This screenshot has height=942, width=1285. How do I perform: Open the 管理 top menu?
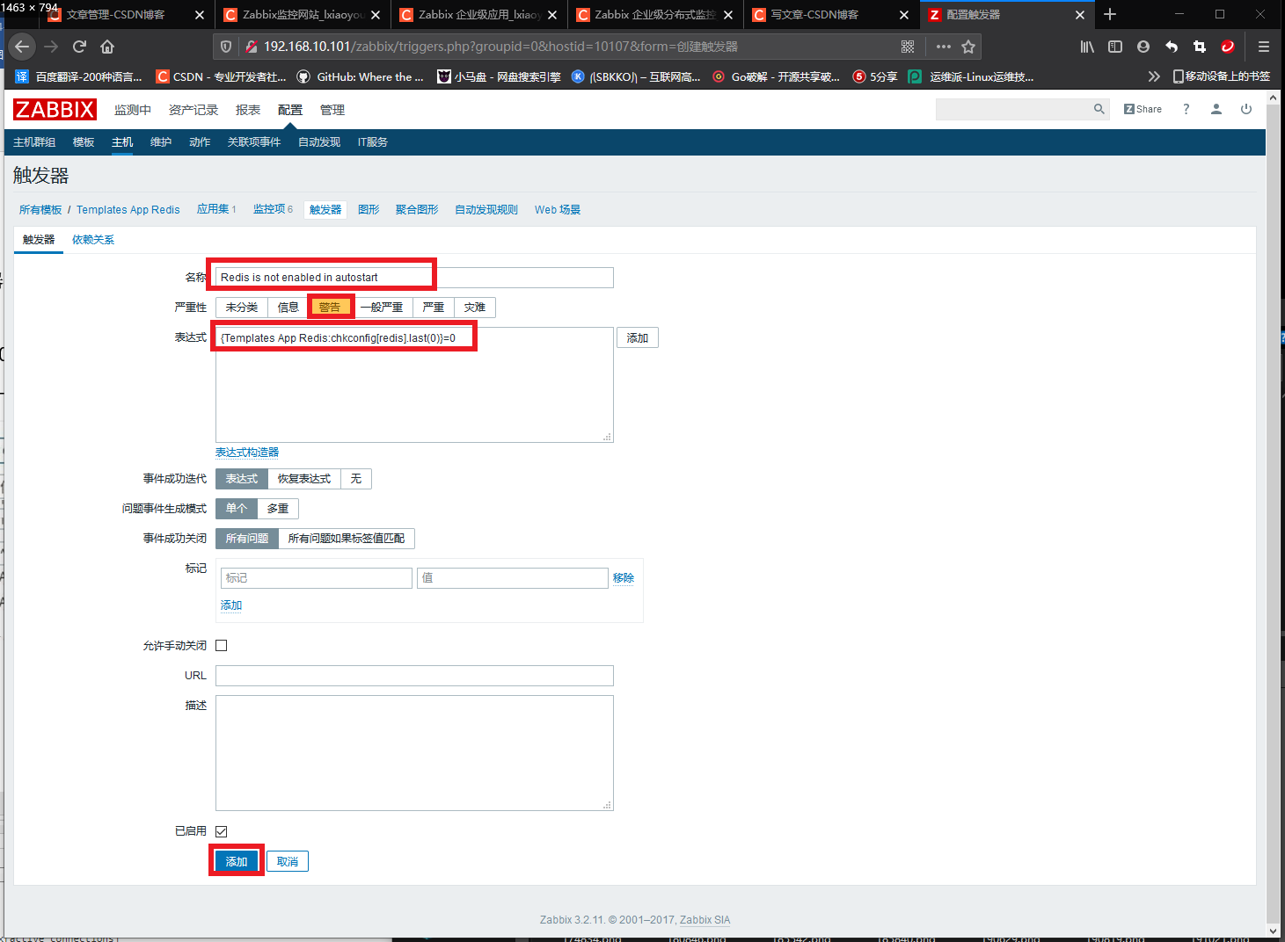point(332,110)
